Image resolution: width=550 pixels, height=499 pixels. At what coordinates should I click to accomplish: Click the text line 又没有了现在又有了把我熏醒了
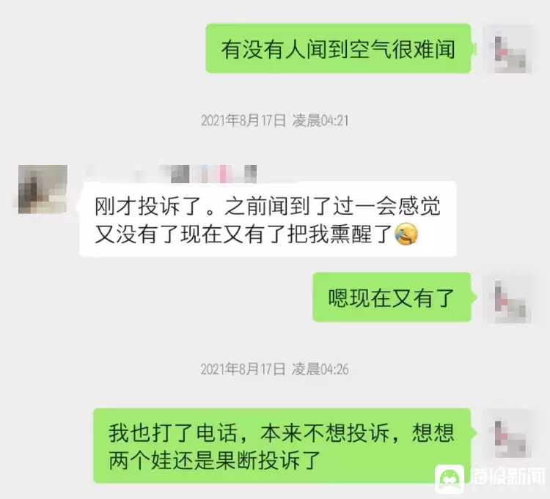point(243,234)
